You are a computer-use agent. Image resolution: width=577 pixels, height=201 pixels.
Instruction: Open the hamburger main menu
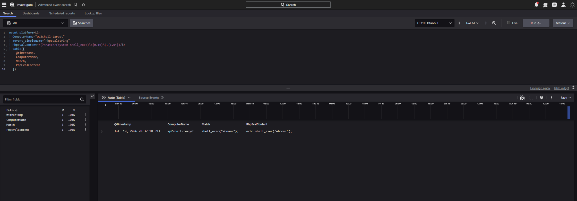coord(4,5)
